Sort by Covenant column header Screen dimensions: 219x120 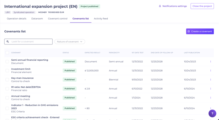pos(16,53)
